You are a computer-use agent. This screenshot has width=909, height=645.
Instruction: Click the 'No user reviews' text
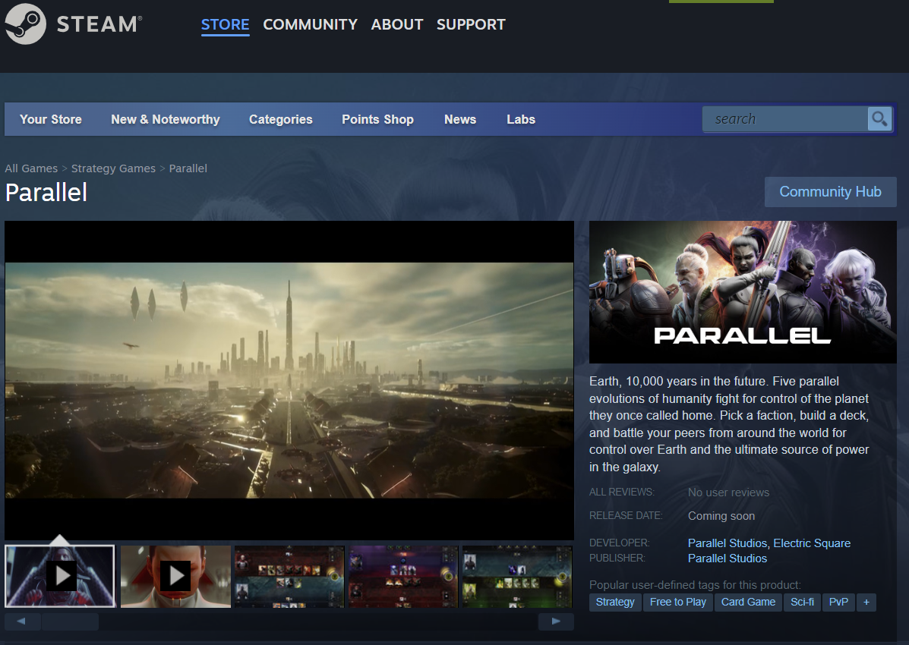(729, 492)
